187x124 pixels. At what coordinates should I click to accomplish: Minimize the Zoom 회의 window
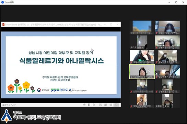(169, 2)
